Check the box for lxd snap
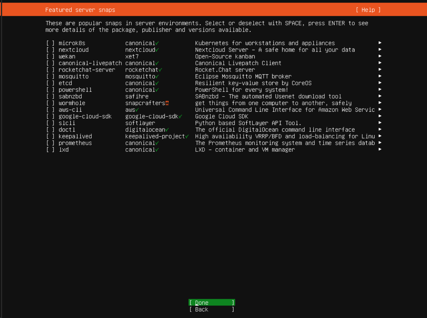 pyautogui.click(x=50, y=150)
